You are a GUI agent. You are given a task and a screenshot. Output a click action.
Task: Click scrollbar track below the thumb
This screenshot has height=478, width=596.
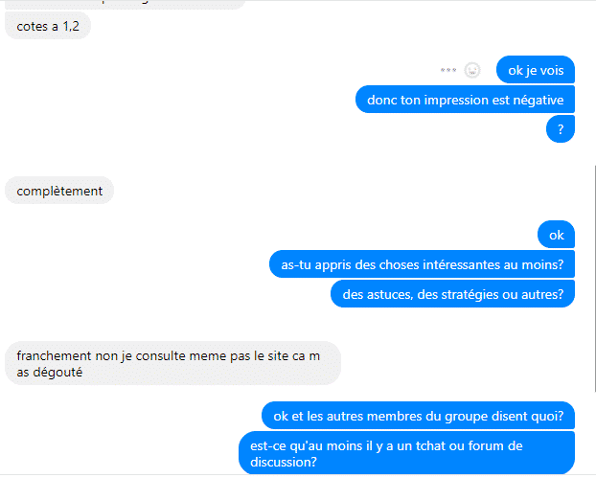pyautogui.click(x=594, y=432)
